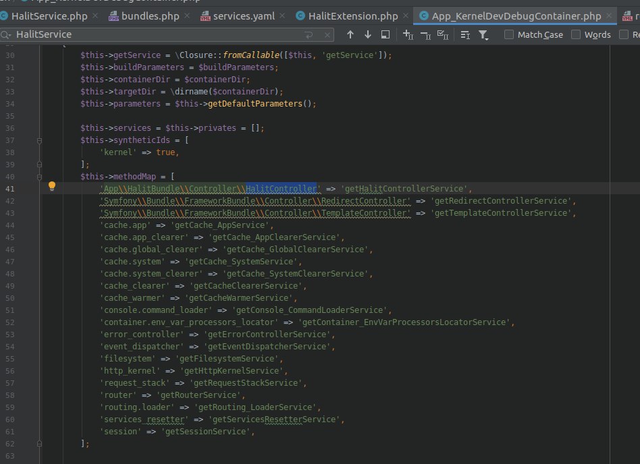Open search results in Find window
The image size is (640, 464).
point(385,34)
